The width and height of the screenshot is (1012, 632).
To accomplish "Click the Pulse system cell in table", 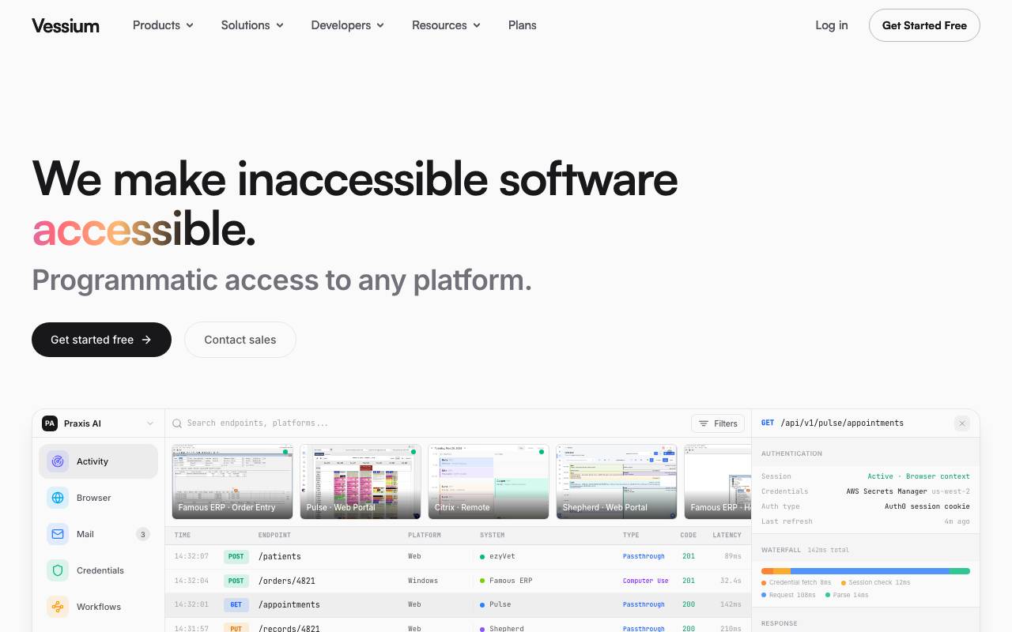I will tap(496, 604).
